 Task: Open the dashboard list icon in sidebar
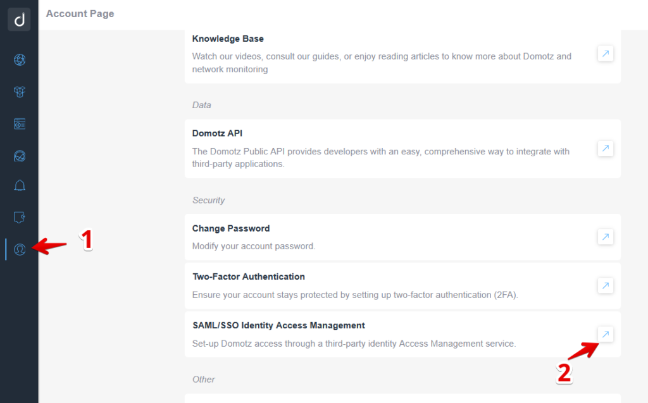click(20, 123)
